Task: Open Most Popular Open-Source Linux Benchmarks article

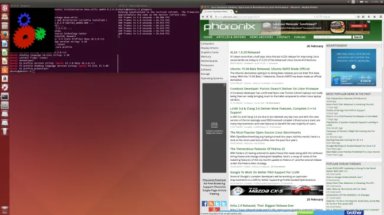Action: pyautogui.click(x=265, y=133)
